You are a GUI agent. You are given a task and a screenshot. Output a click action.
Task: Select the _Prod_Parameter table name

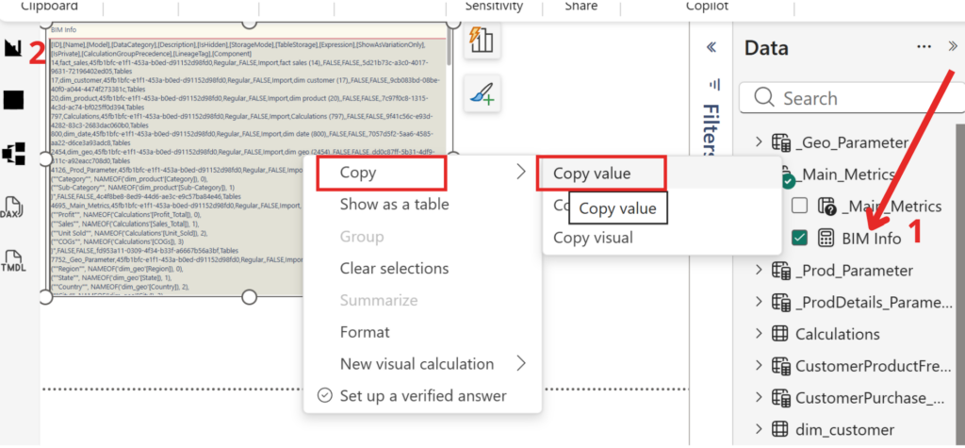pyautogui.click(x=854, y=271)
